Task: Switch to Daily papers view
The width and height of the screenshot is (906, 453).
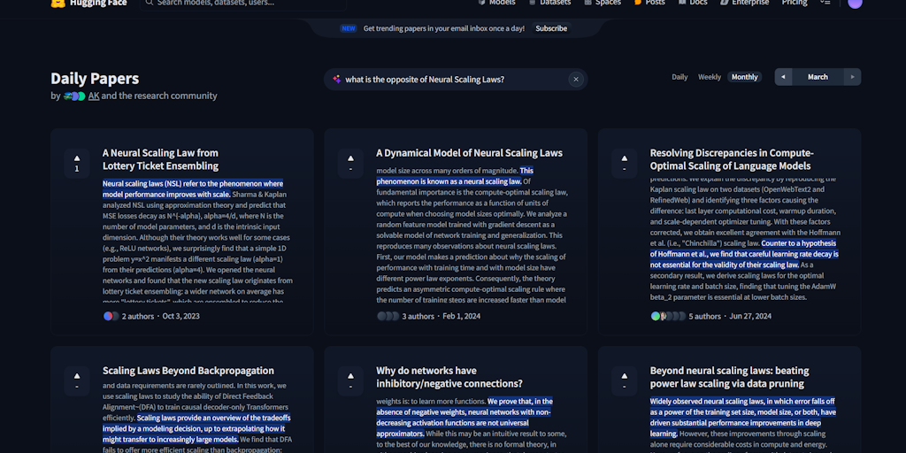Action: click(x=679, y=77)
